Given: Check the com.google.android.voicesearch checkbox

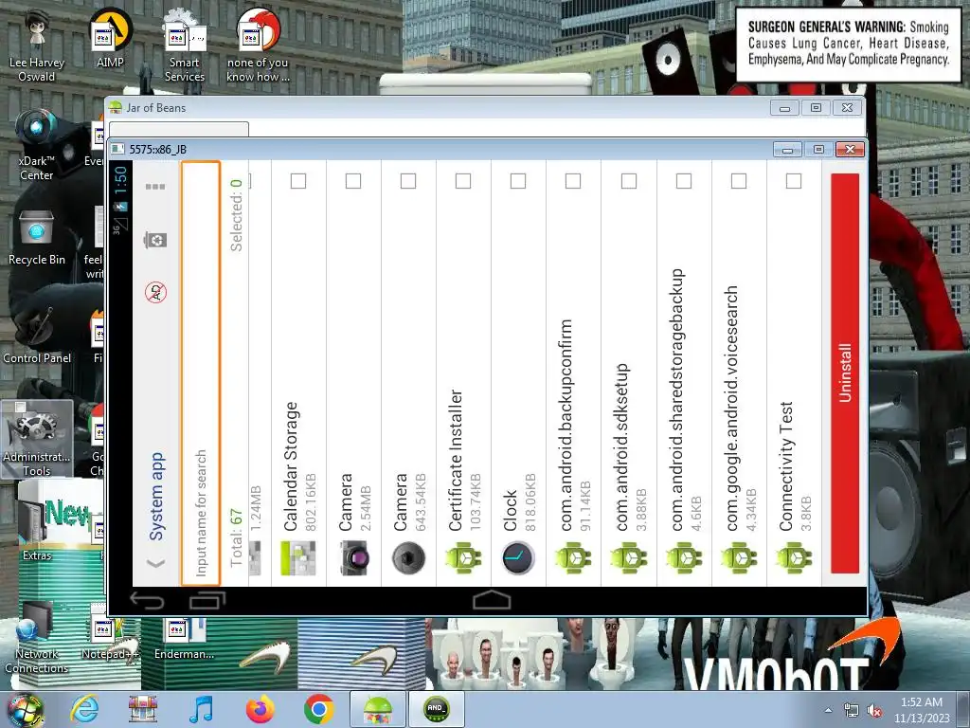Looking at the screenshot, I should pyautogui.click(x=739, y=181).
